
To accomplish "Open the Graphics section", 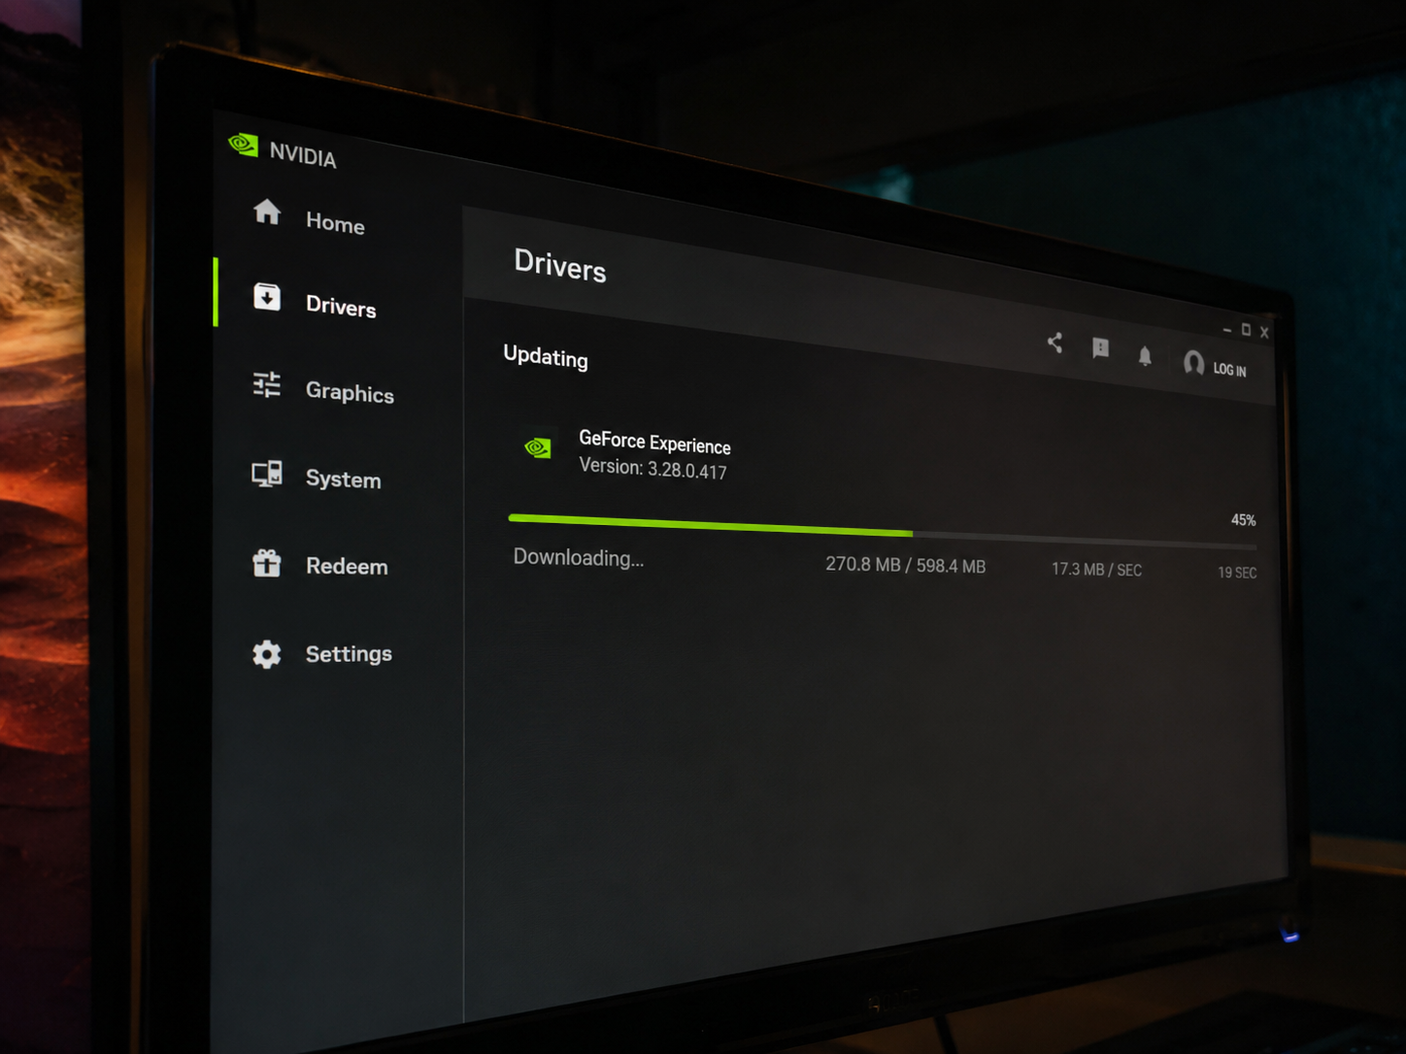I will pos(350,392).
